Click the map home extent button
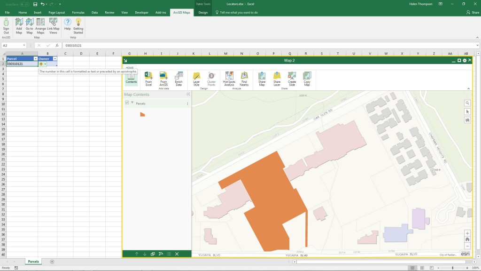Screen dimensions: 481x271 (467, 239)
